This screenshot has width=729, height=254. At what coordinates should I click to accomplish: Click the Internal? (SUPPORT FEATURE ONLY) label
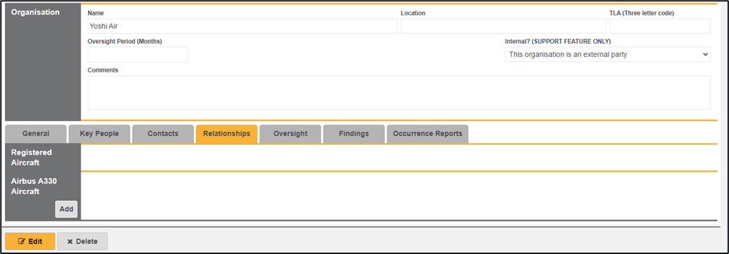(x=558, y=41)
